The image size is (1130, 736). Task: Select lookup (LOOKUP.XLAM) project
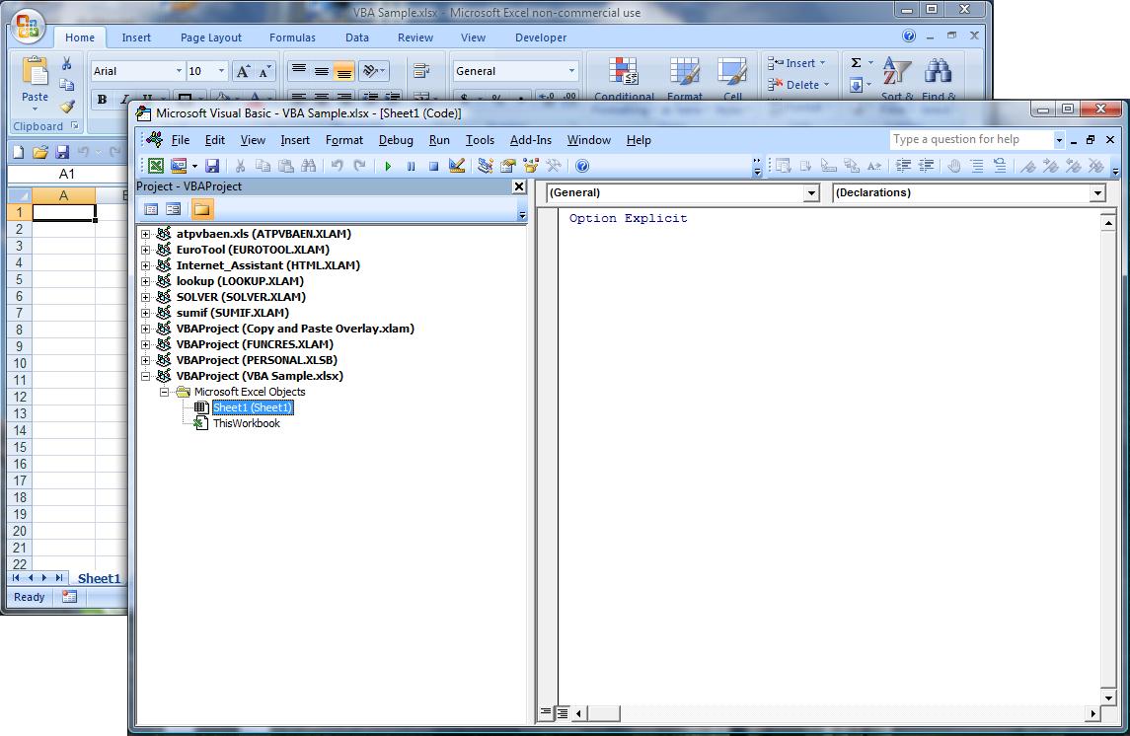240,281
